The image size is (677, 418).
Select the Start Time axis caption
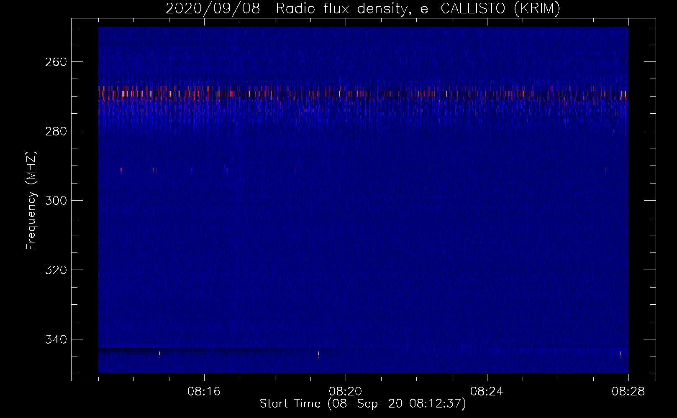[x=363, y=404]
